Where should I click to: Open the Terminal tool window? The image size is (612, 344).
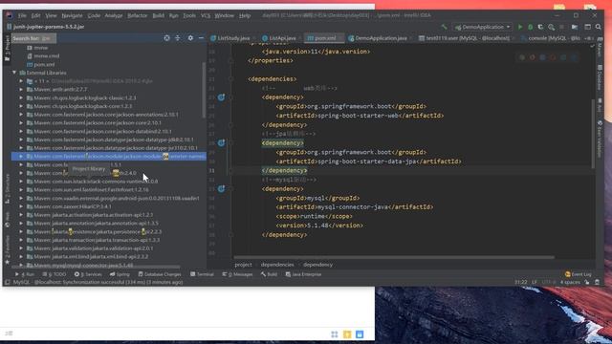[202, 274]
